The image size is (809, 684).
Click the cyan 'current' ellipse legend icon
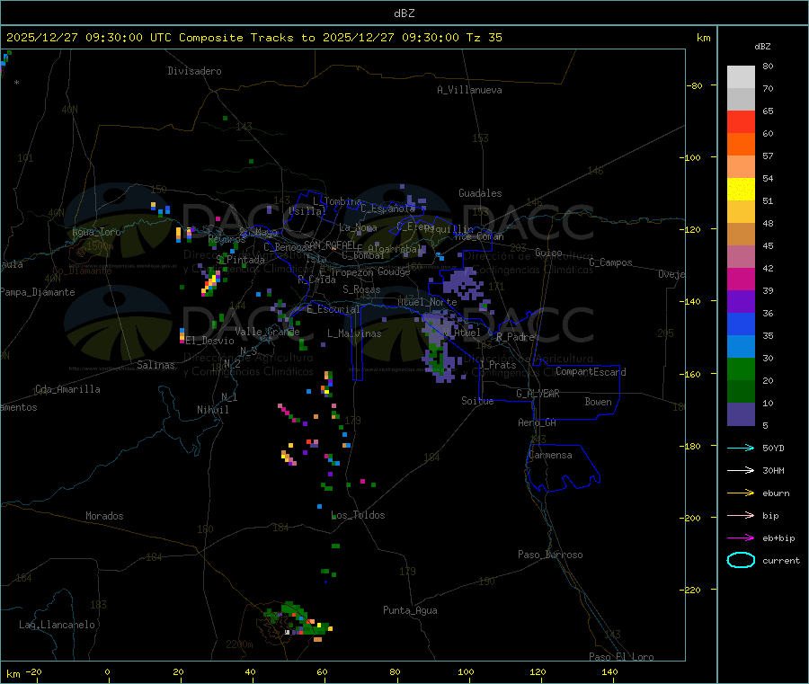point(741,560)
